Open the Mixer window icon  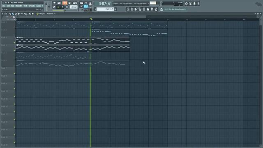click(144, 9)
